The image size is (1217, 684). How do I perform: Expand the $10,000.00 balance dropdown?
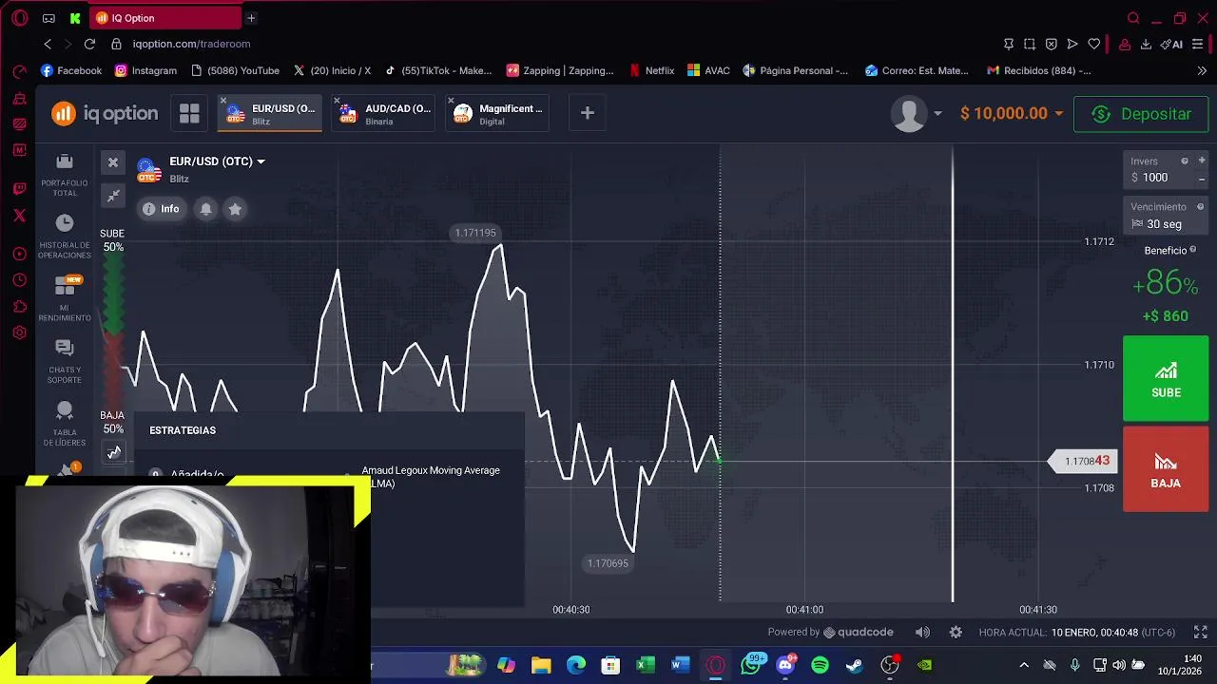pyautogui.click(x=1012, y=114)
